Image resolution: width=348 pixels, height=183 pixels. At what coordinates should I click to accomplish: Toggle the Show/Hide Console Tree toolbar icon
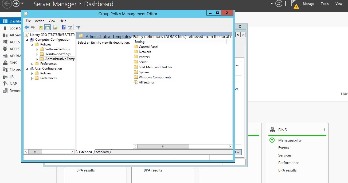(48, 27)
